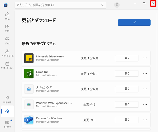The image size is (158, 132).
Task: Click the Microsoft Store logo icon
Action: pos(6,5)
